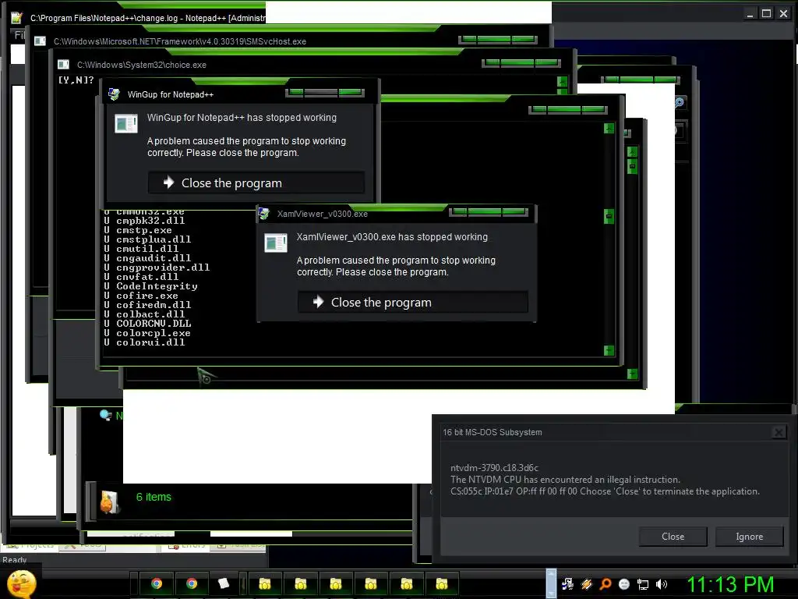Click the orange magnifier tray icon
Screen dimensions: 798x599
[x=605, y=584]
